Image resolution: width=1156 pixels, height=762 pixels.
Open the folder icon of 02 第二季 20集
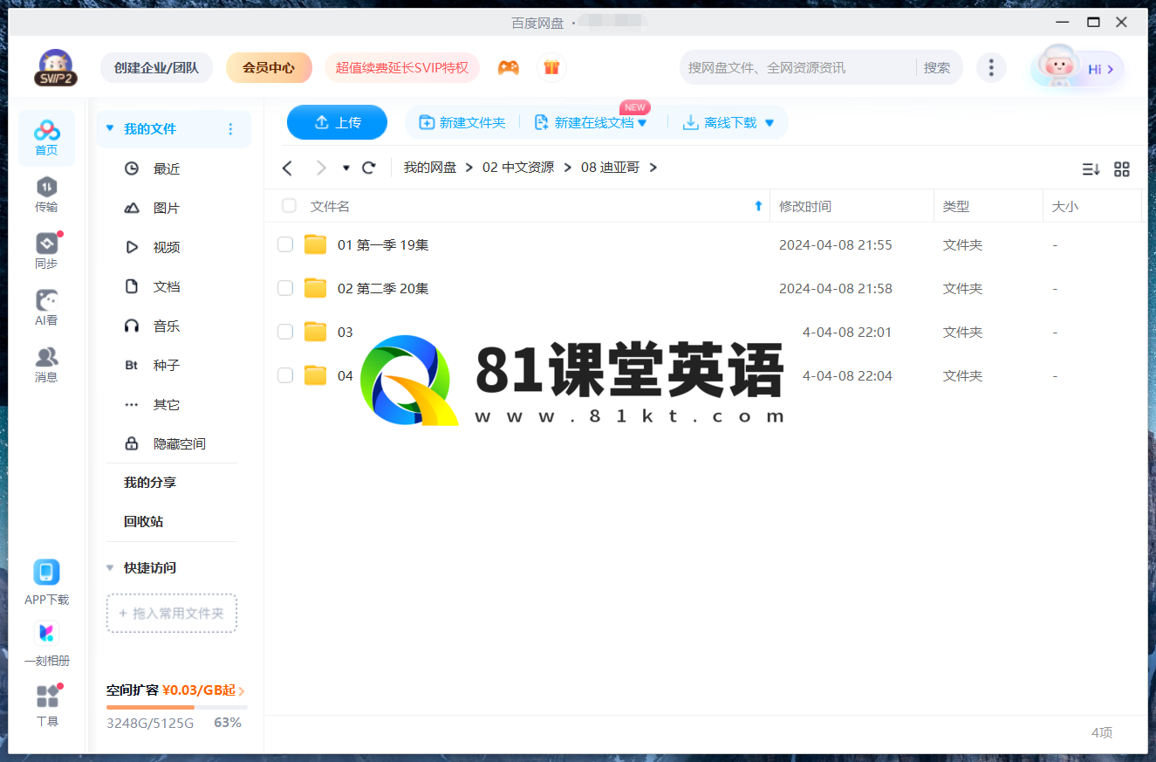pos(315,288)
